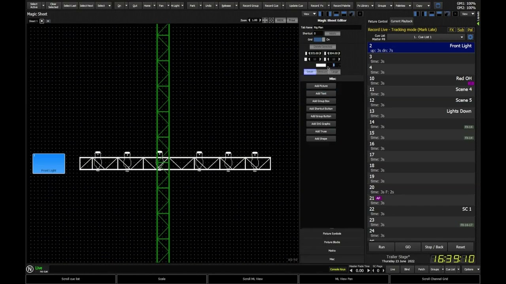Toggle X position lock box beside 572.00
Viewport: 506px width, 284px height.
click(x=306, y=53)
